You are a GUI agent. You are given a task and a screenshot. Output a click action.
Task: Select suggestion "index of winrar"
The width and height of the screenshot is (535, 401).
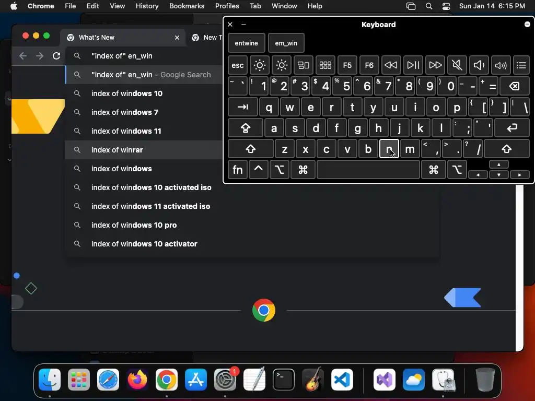[x=143, y=150]
